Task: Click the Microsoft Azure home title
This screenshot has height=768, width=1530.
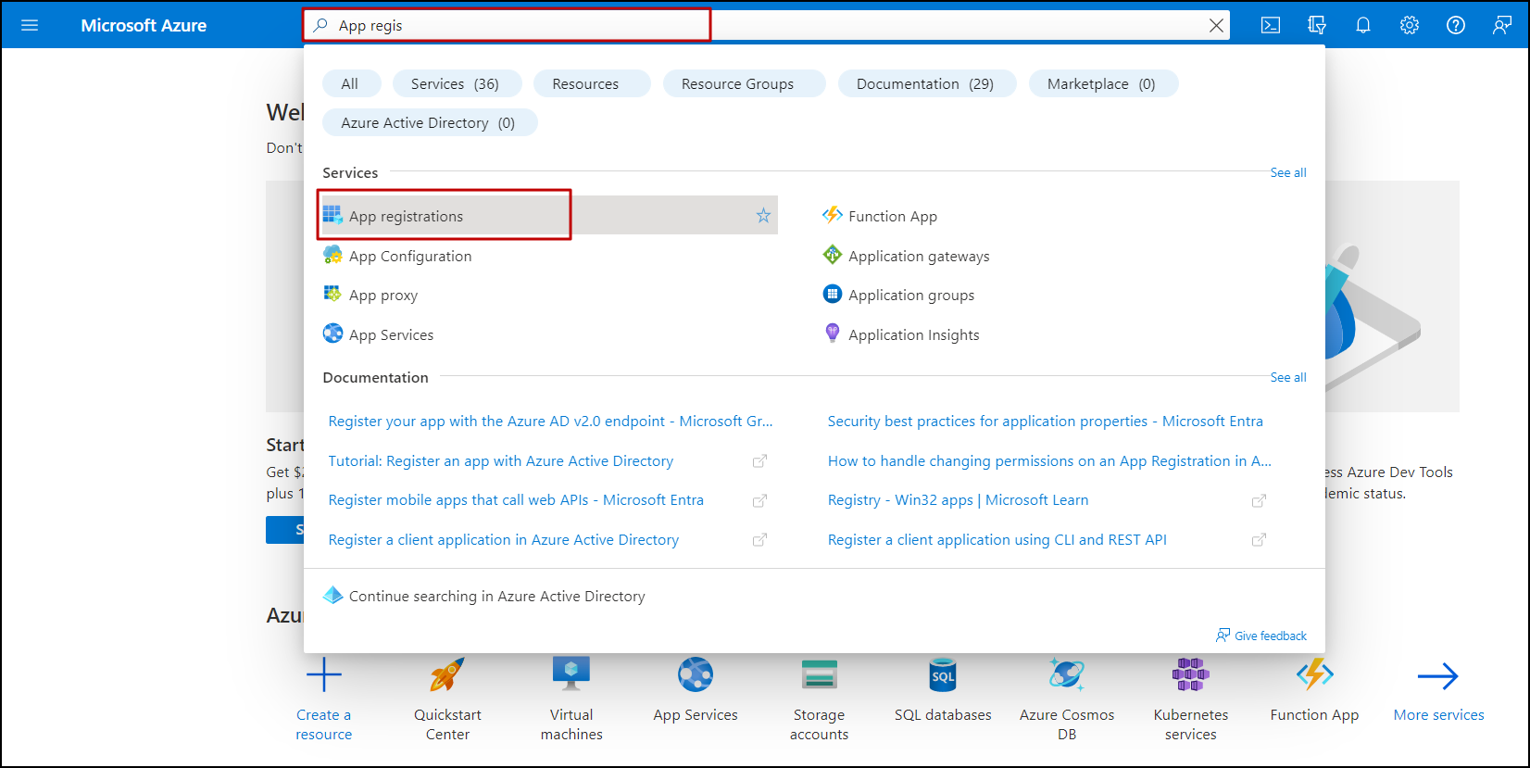Action: (144, 25)
